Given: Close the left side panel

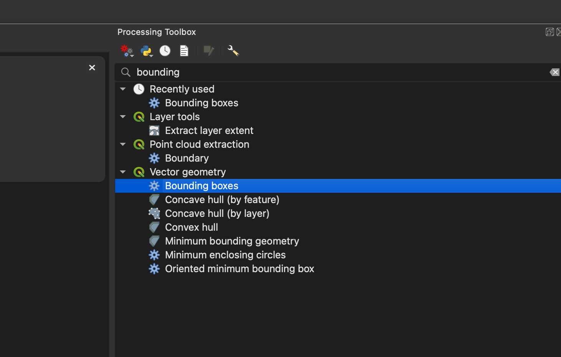Looking at the screenshot, I should [92, 67].
